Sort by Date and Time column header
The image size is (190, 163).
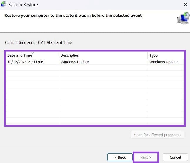32,55
